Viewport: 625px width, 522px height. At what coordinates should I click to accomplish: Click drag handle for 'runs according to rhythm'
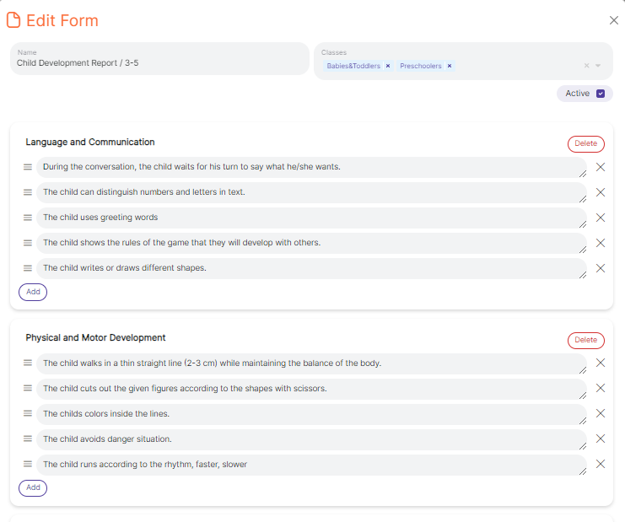point(28,464)
